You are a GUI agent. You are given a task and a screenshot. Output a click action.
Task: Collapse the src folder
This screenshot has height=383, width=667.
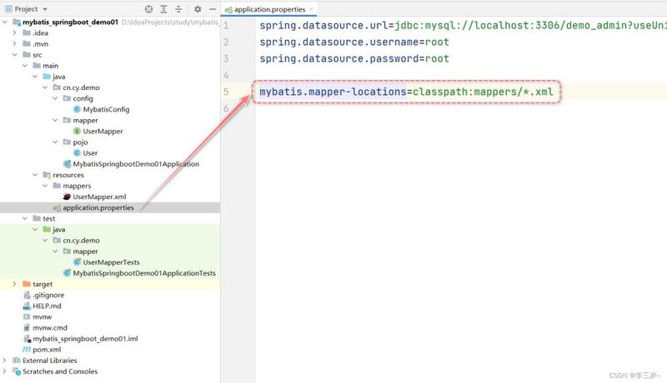[15, 55]
